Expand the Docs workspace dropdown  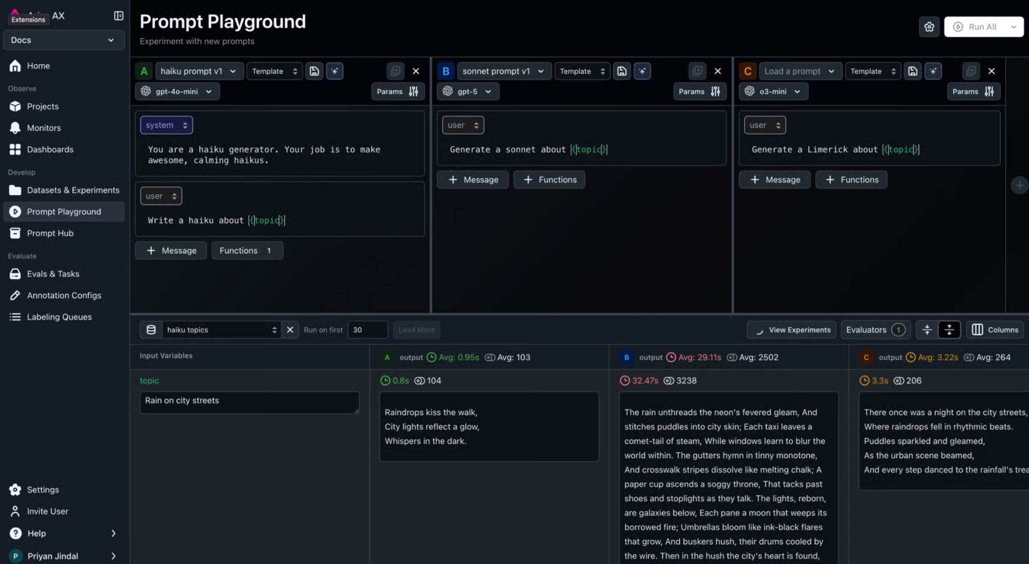(64, 40)
